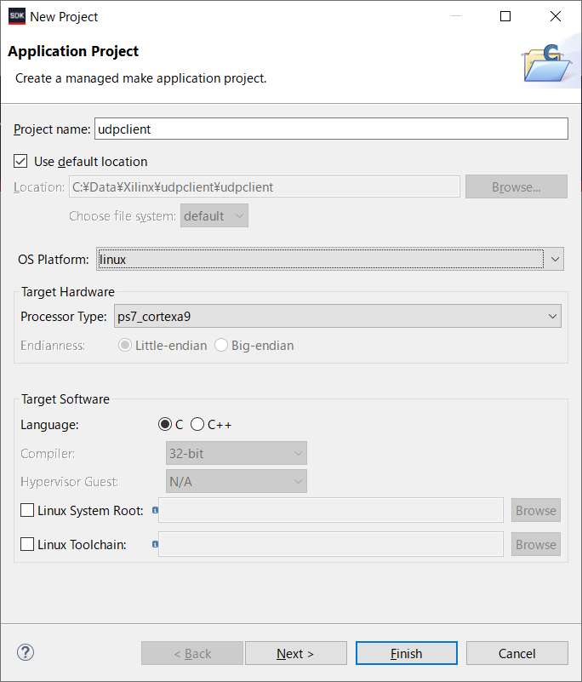582x682 pixels.
Task: Expand the Processor Type combo box
Action: pyautogui.click(x=337, y=316)
